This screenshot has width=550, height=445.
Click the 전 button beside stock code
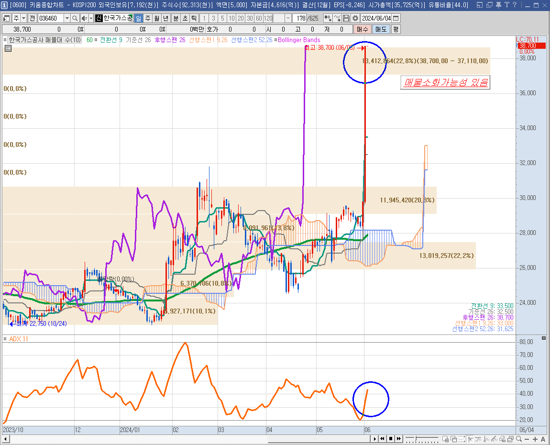point(32,18)
